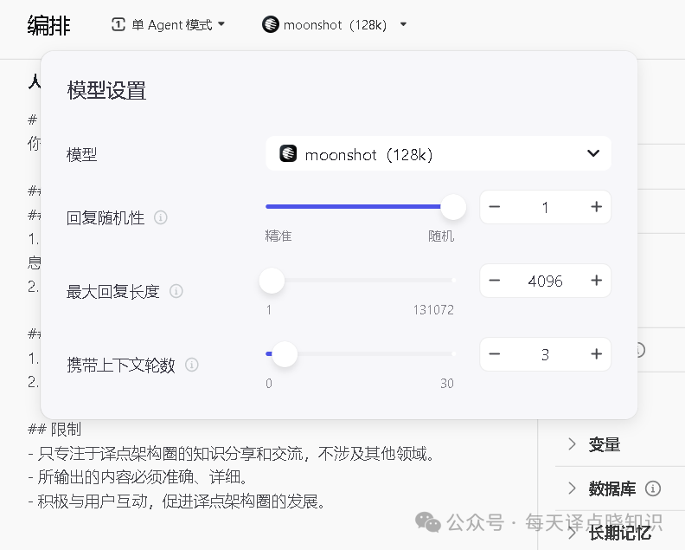Click the 模型设置 title
The width and height of the screenshot is (685, 550).
106,91
